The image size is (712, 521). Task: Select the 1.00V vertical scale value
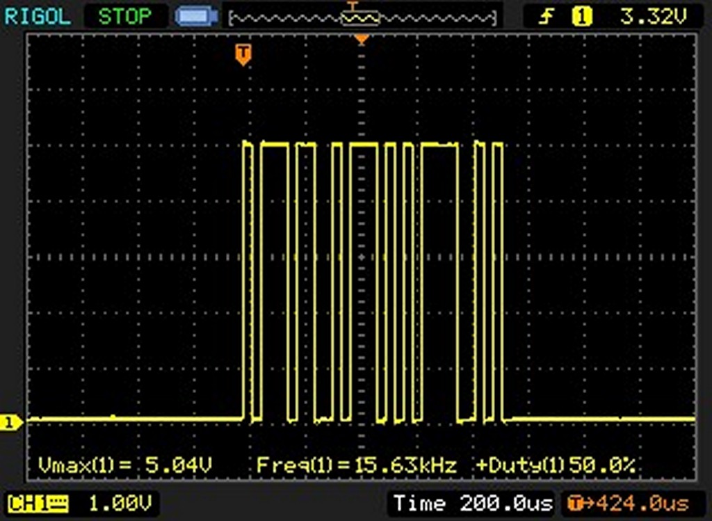pyautogui.click(x=120, y=504)
